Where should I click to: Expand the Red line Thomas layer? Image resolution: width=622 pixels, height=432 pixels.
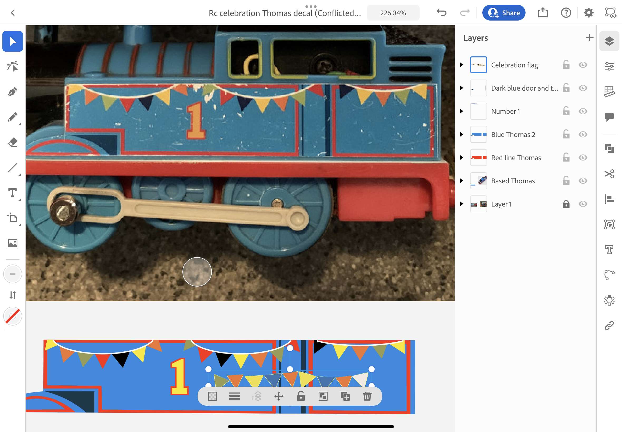point(462,158)
